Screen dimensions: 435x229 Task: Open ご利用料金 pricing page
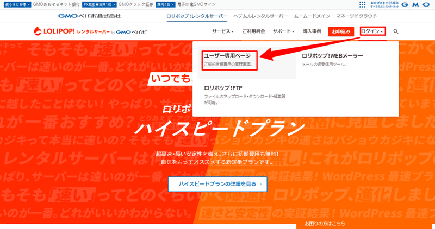tap(253, 31)
